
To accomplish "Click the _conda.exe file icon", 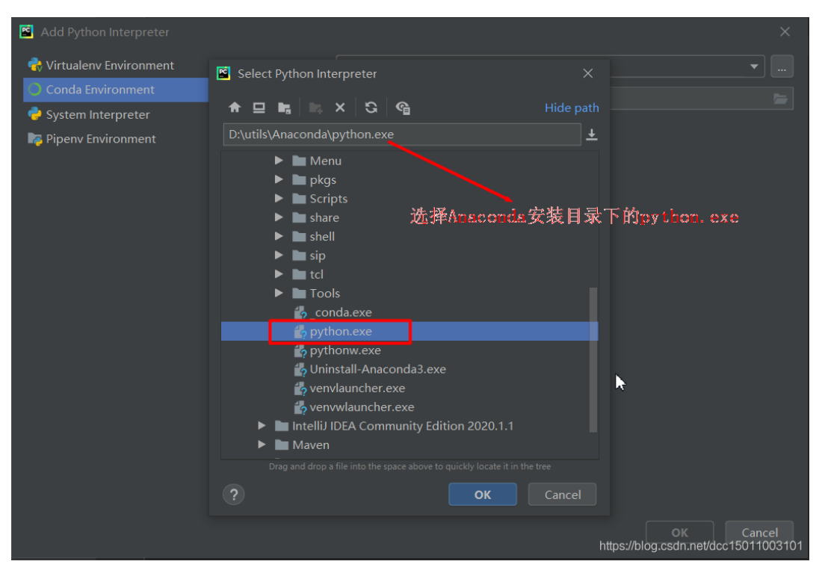I will coord(300,313).
